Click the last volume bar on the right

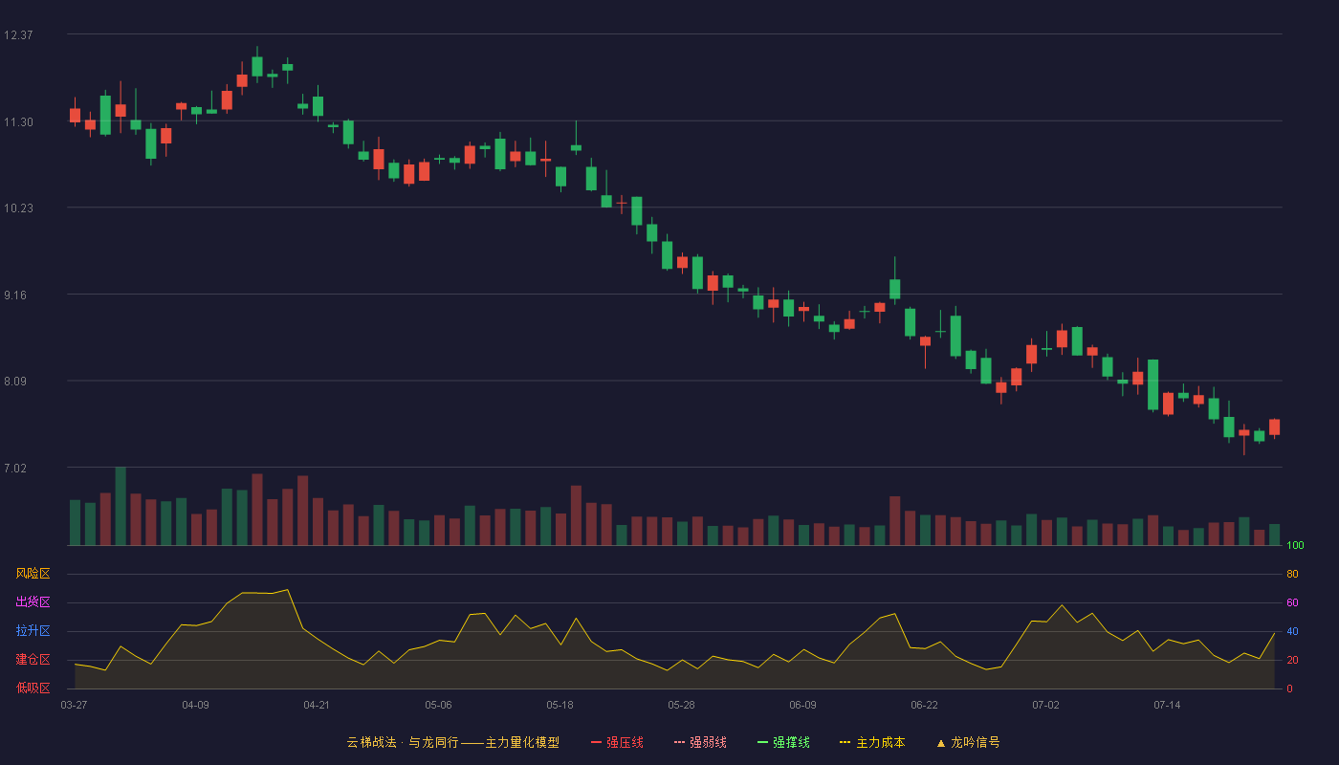click(x=1274, y=535)
